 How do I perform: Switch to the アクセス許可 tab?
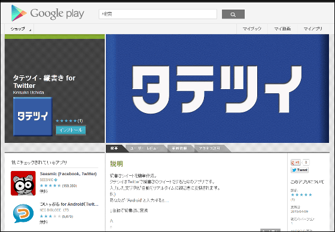pyautogui.click(x=209, y=148)
